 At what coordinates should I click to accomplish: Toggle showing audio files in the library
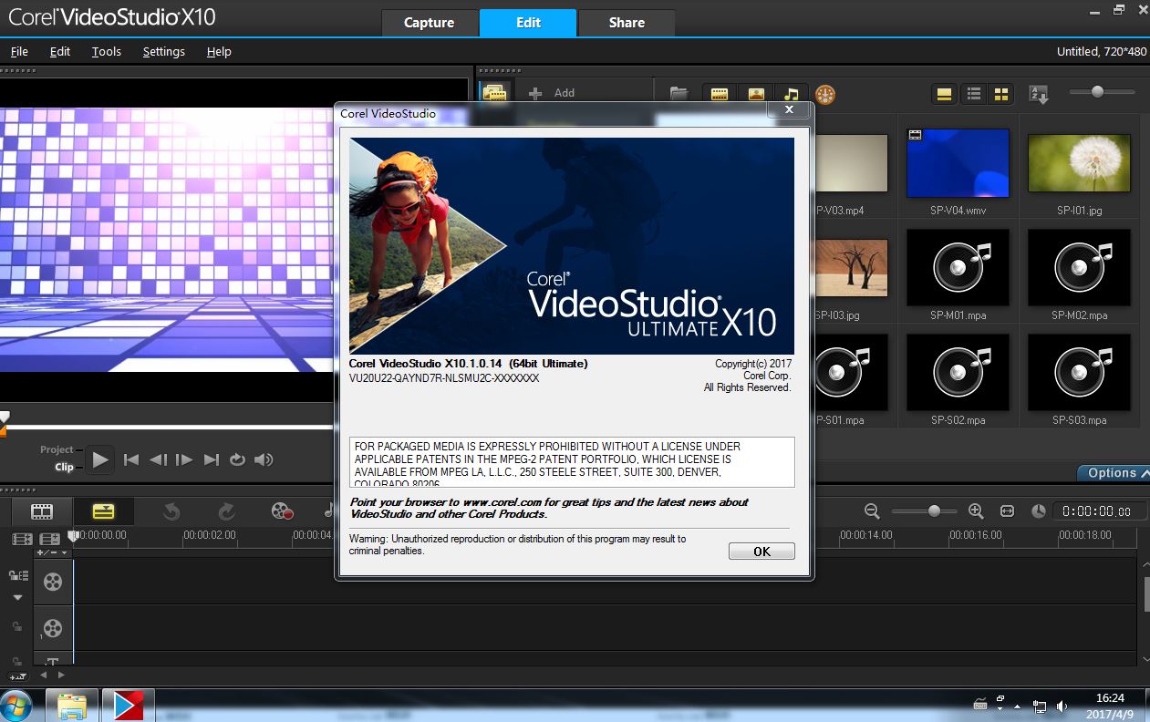coord(791,94)
